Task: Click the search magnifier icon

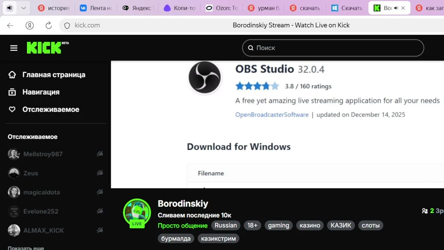Action: (250, 48)
